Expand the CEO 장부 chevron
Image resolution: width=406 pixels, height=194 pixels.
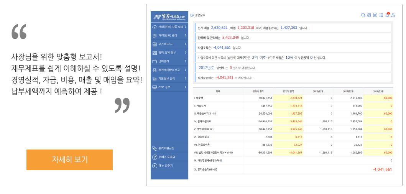click(186, 87)
